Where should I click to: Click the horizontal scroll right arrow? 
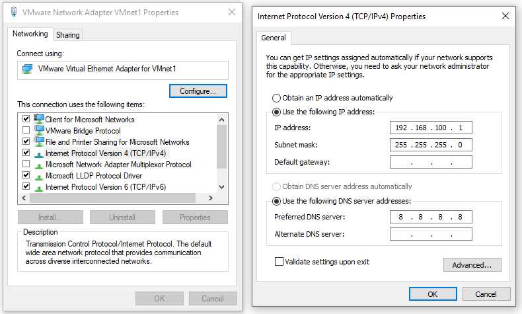[210, 198]
